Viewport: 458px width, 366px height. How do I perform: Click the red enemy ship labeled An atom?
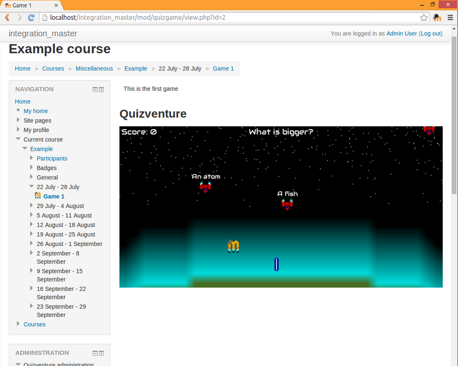click(205, 187)
